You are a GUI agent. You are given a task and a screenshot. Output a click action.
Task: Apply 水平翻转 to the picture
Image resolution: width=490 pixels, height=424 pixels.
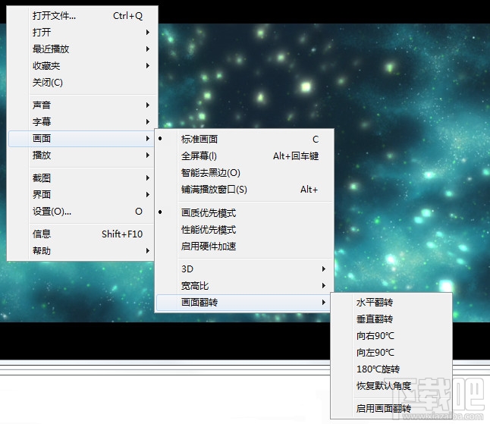(391, 302)
